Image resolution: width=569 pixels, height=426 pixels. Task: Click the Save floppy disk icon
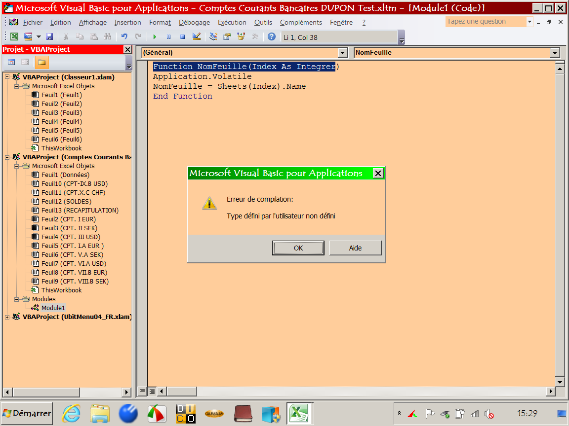coord(49,36)
